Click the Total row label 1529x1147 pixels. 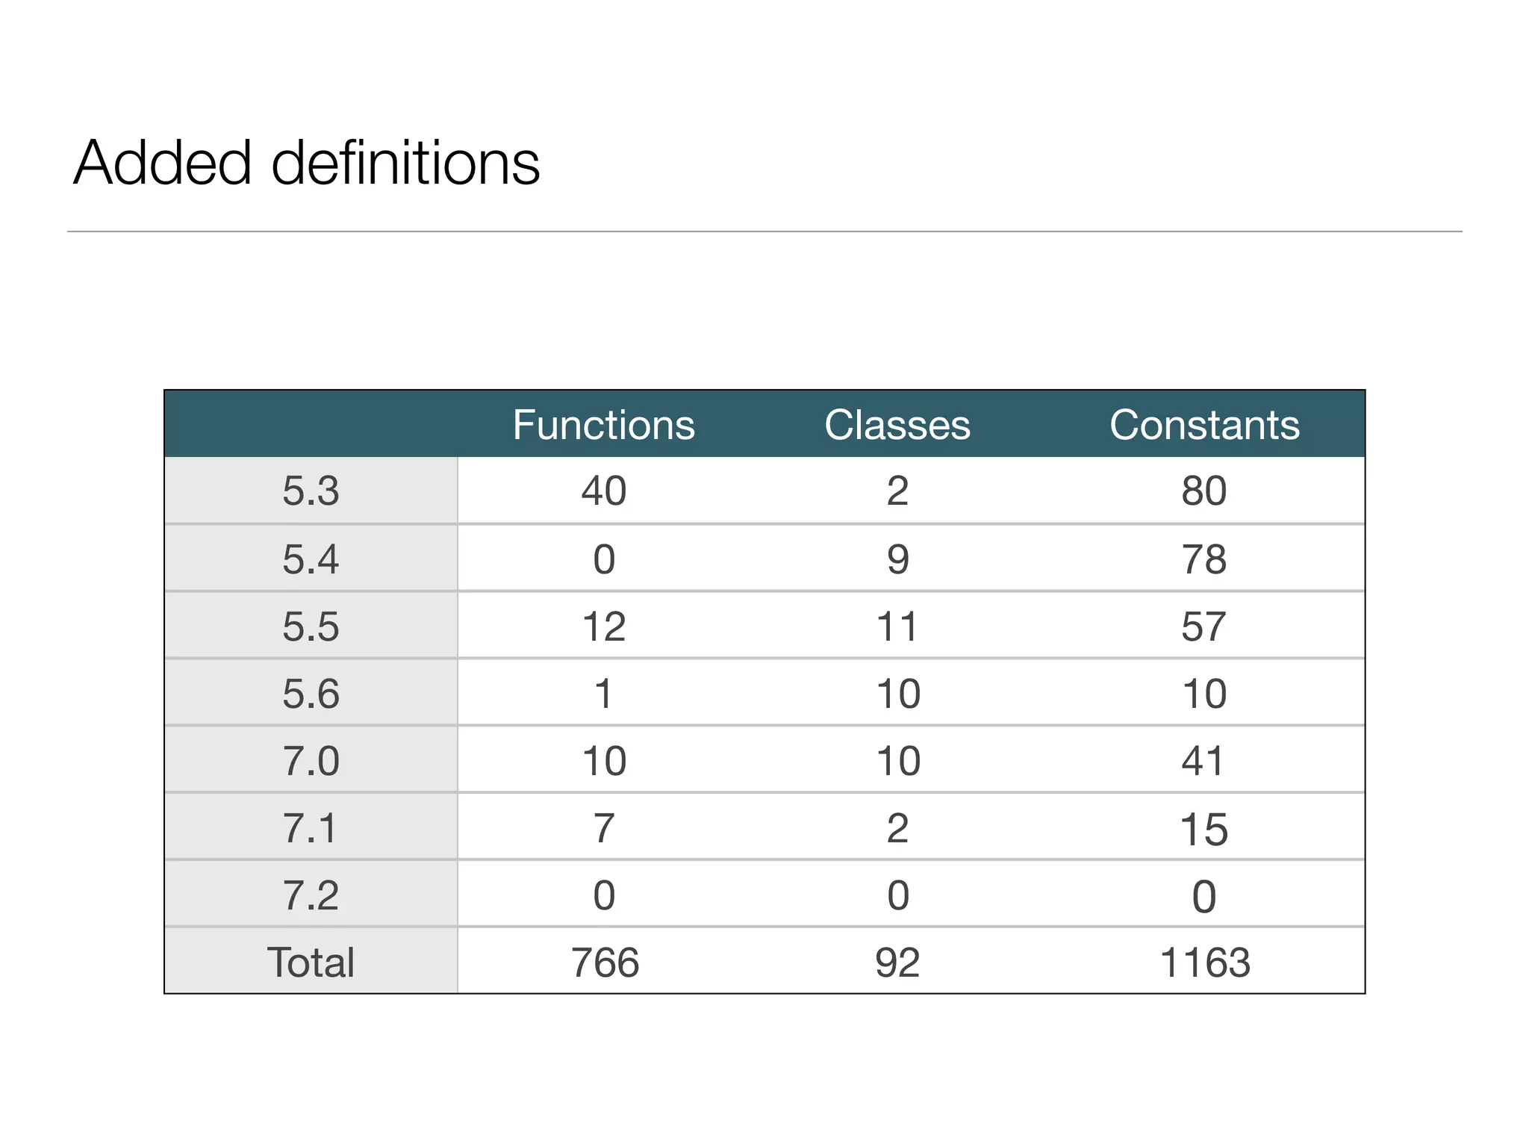point(311,962)
